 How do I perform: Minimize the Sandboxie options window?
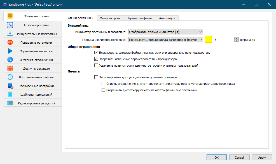click(244, 4)
